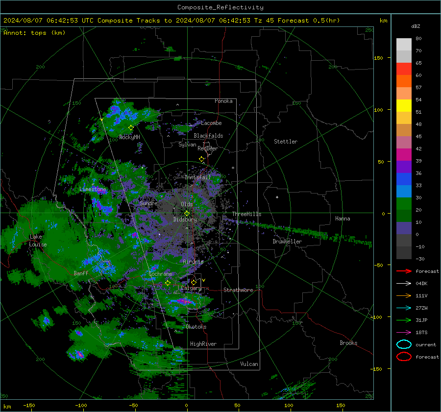Click yellow radar-site diamond at Didsbury
The width and height of the screenshot is (441, 412).
point(187,214)
